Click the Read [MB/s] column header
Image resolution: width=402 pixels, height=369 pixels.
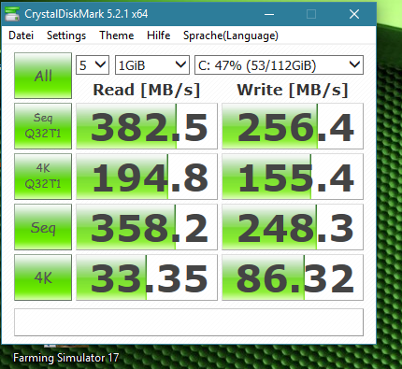[147, 90]
